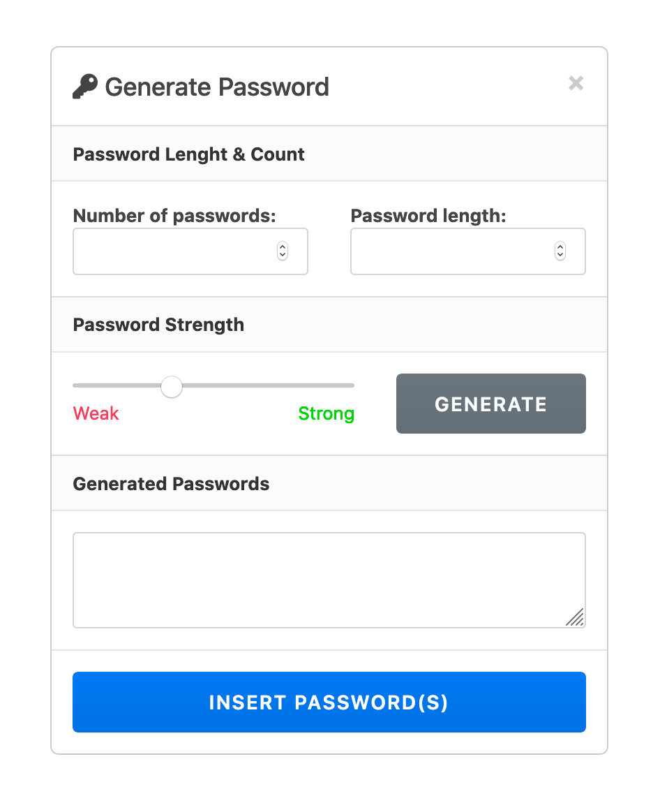Focus the Number of passwords field

(x=174, y=251)
